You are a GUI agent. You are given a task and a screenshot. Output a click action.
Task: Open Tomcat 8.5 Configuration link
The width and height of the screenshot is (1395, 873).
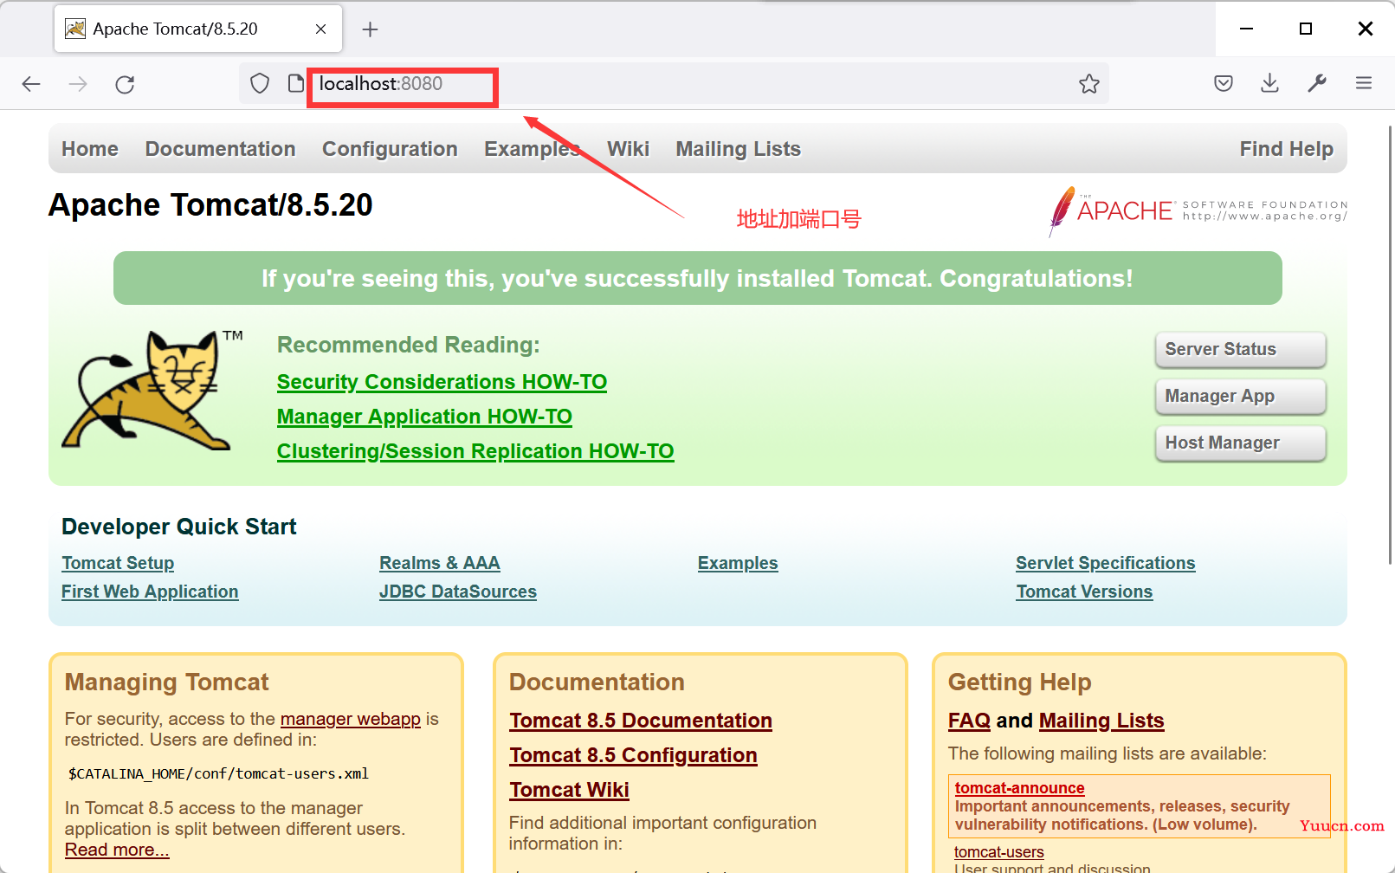coord(633,755)
